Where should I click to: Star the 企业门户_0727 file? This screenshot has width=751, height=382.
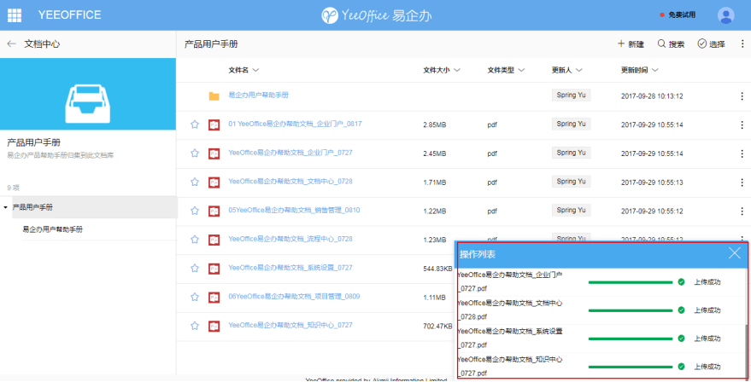(x=195, y=153)
